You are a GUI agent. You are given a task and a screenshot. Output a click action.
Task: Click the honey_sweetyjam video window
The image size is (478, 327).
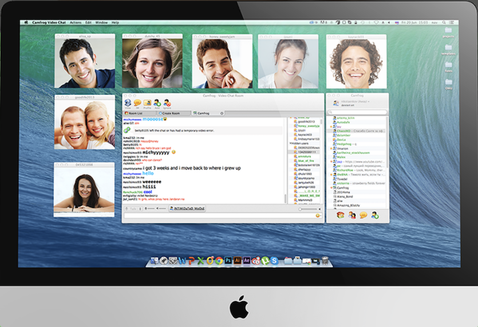click(222, 61)
